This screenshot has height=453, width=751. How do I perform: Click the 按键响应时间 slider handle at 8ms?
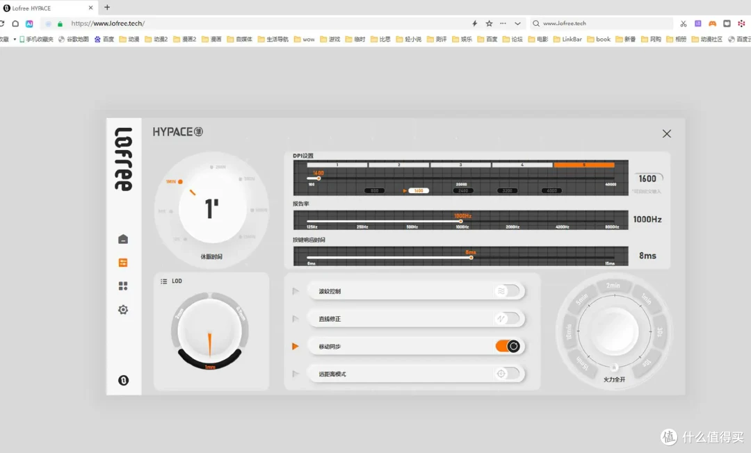tap(471, 257)
